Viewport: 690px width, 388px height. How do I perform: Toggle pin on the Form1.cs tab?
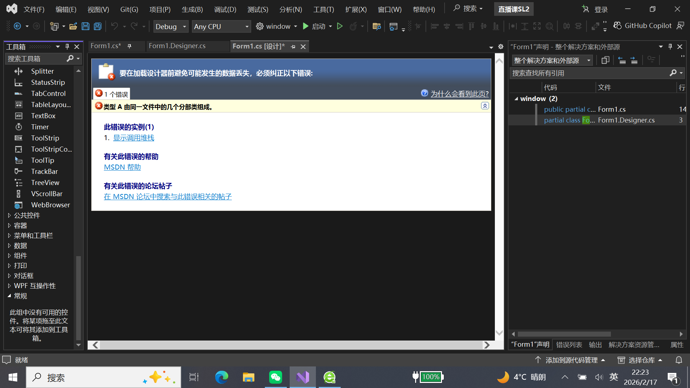129,46
